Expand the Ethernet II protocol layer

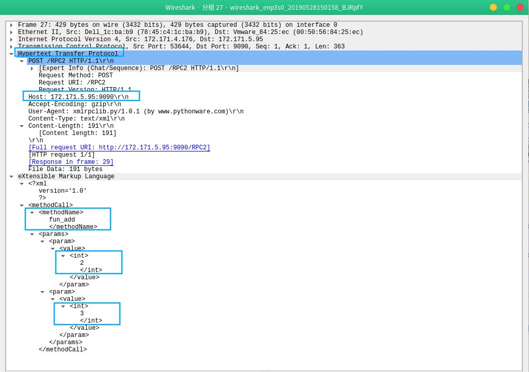[x=11, y=32]
